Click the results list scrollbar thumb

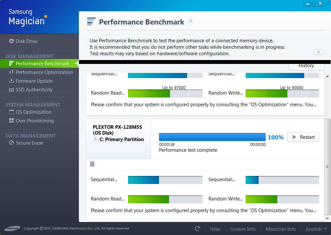tap(327, 167)
